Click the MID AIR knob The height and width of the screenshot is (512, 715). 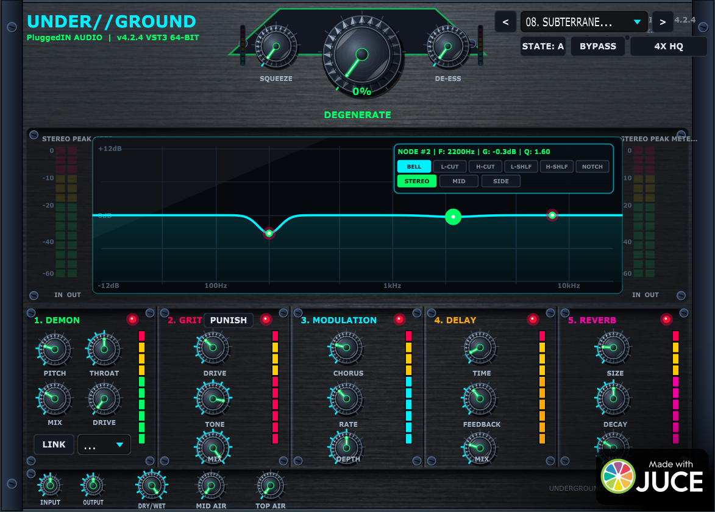[211, 486]
